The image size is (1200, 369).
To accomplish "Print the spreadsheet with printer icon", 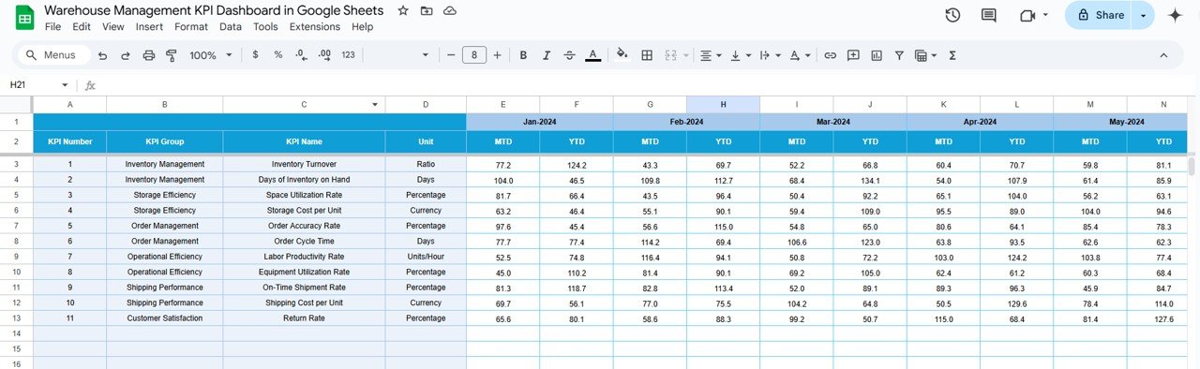I will tap(149, 55).
